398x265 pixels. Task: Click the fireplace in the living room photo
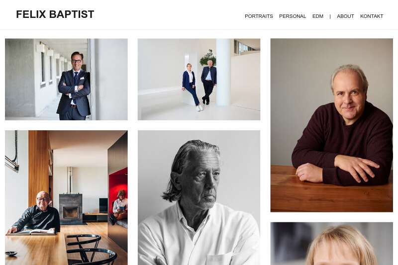71,209
